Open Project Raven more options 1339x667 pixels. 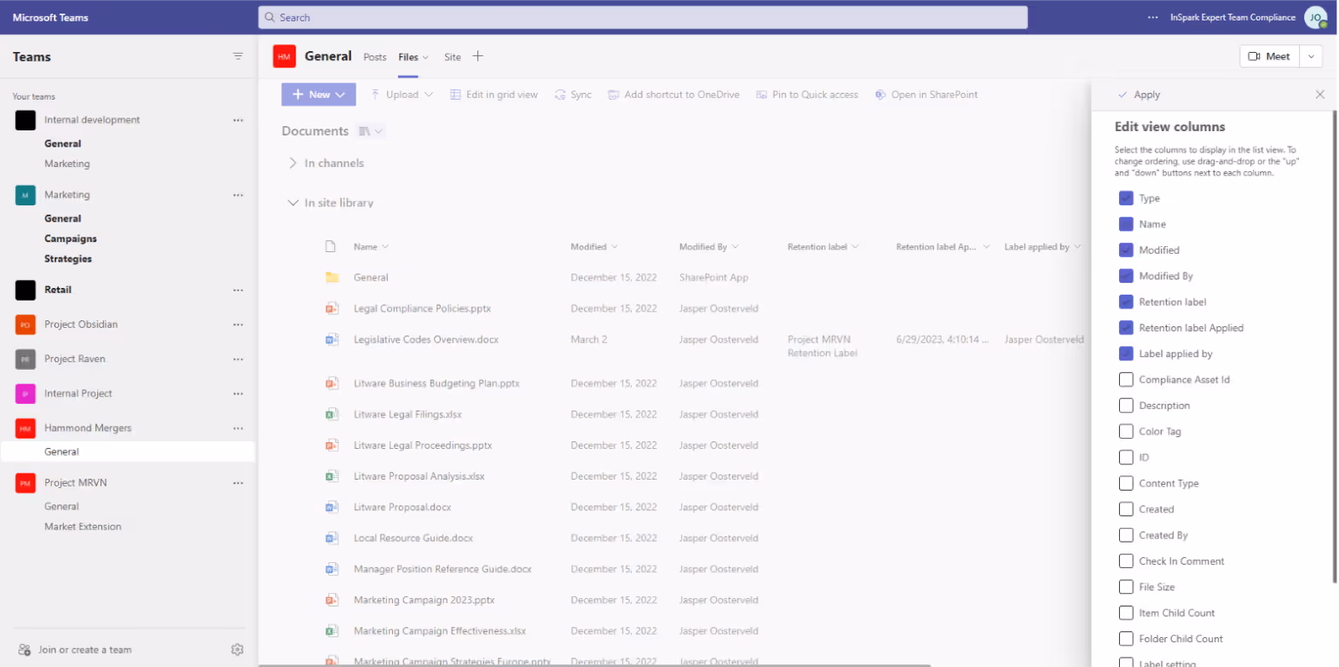[x=238, y=359]
